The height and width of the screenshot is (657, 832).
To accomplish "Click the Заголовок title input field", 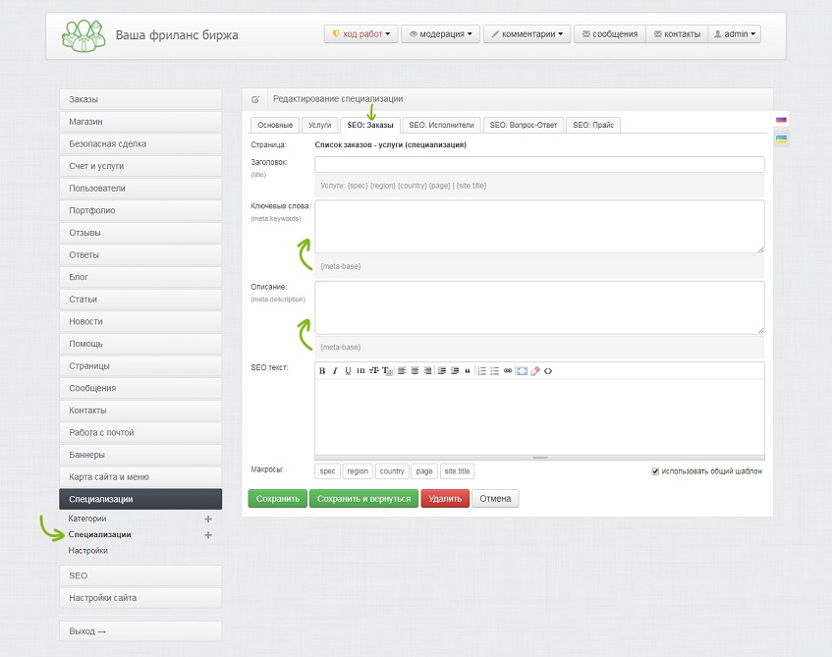I will pyautogui.click(x=539, y=165).
